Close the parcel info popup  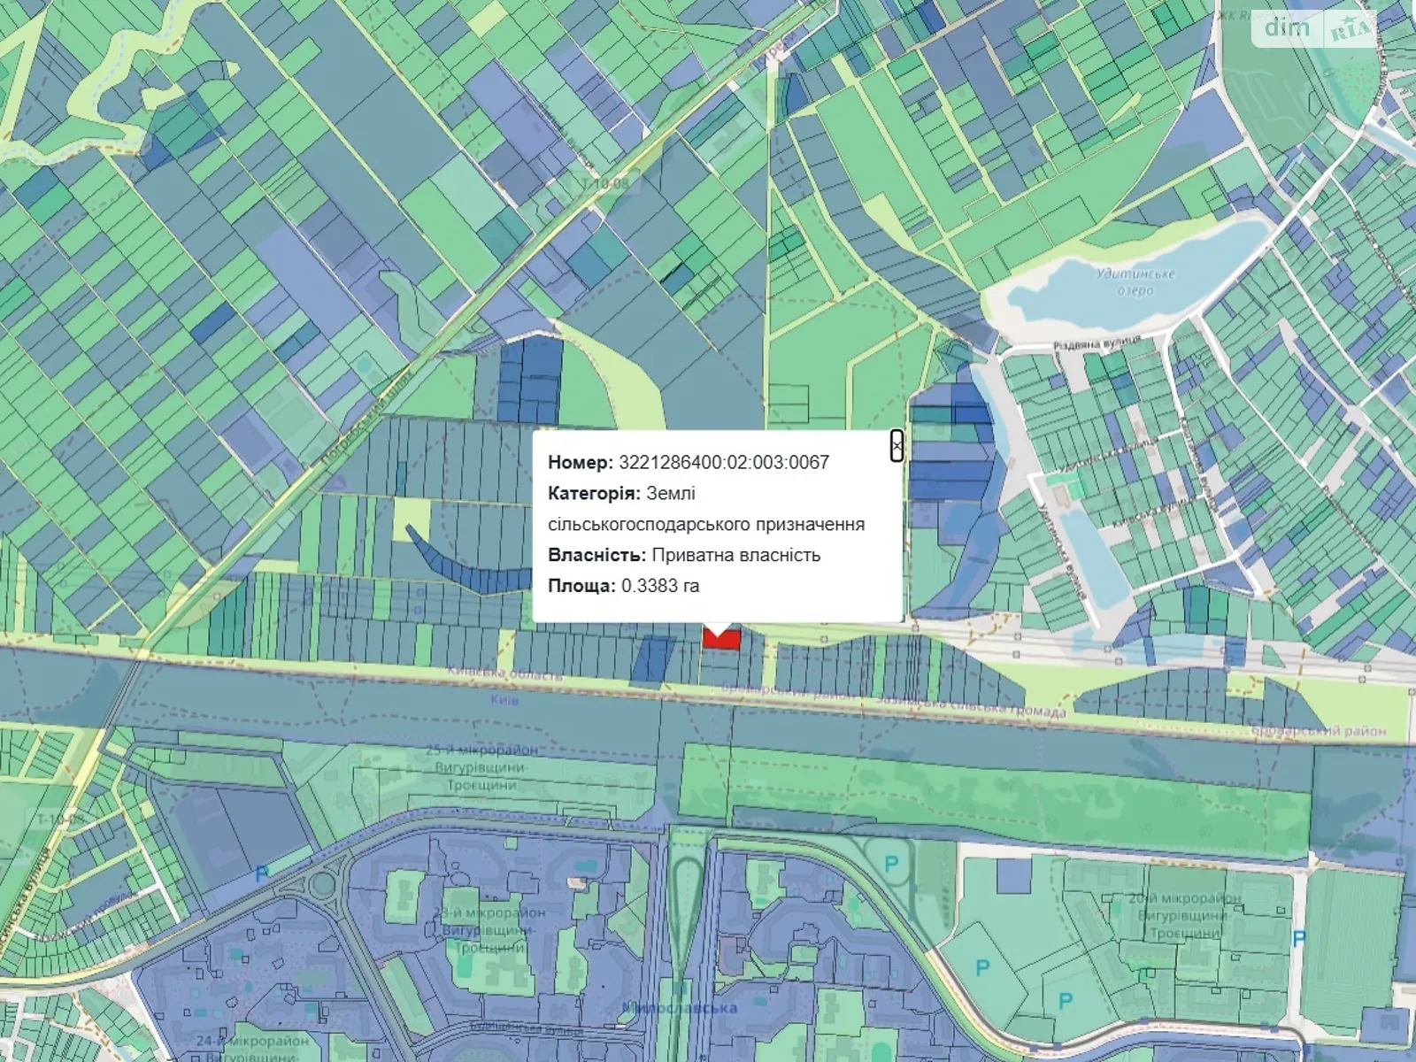[x=897, y=445]
